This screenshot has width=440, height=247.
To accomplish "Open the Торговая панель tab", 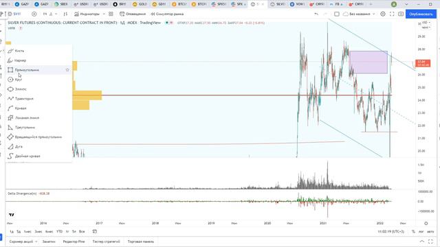I will click(x=140, y=242).
